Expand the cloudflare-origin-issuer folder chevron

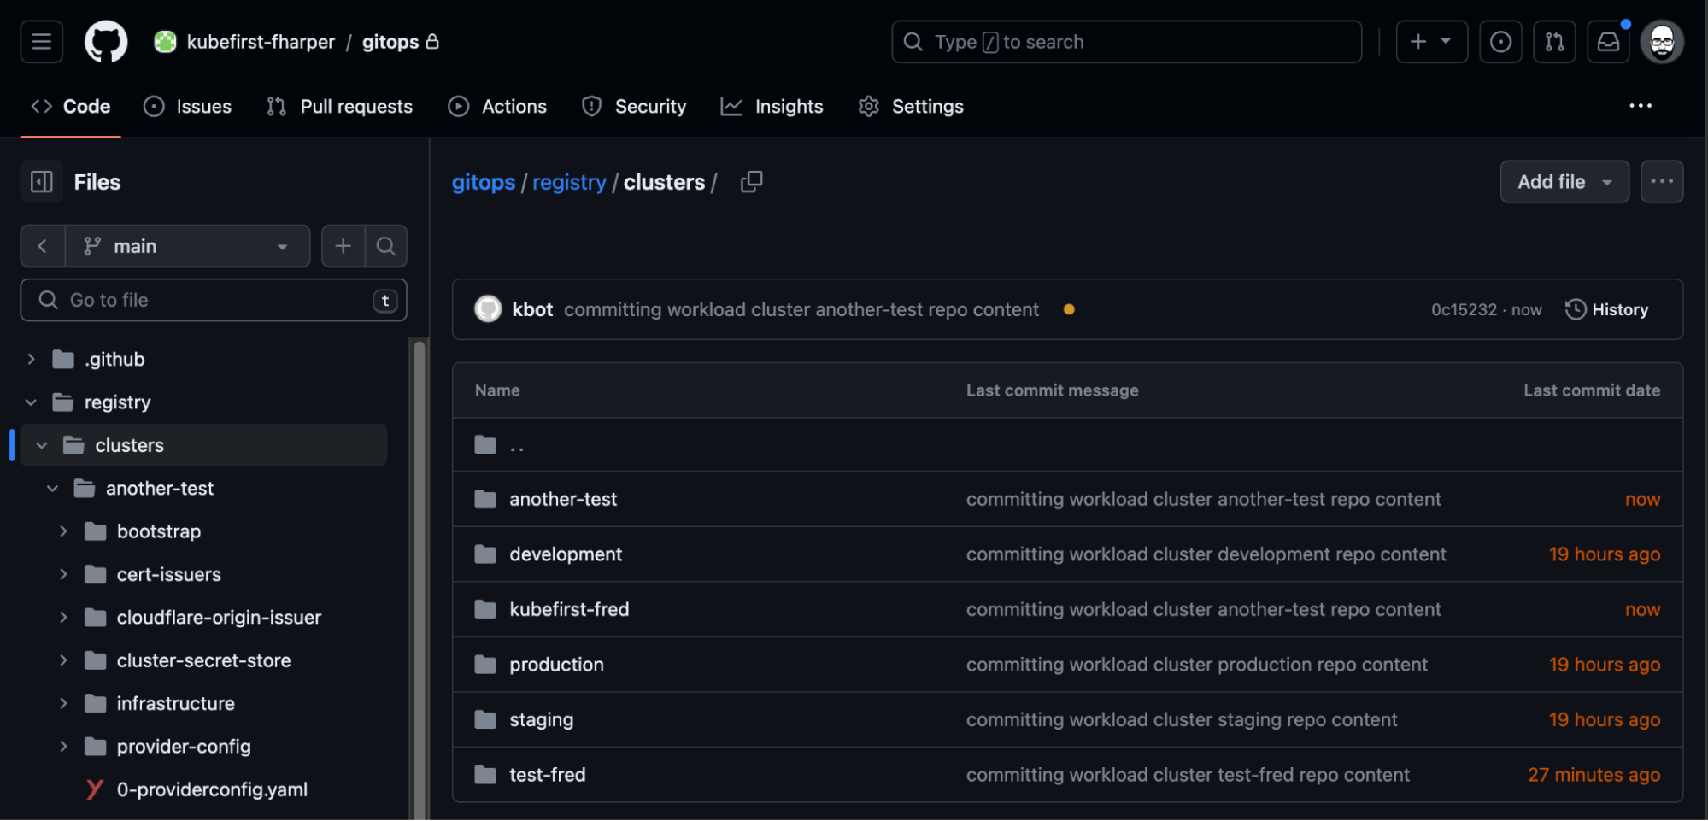pyautogui.click(x=63, y=617)
